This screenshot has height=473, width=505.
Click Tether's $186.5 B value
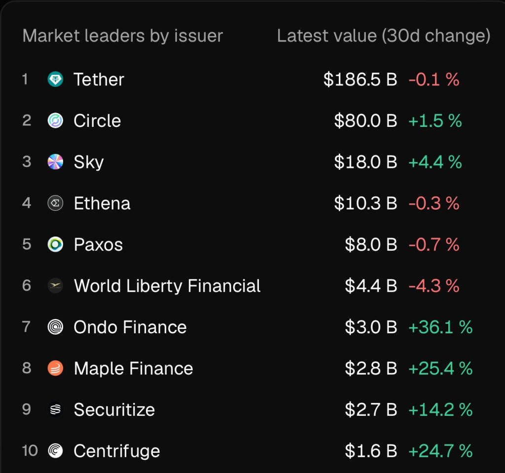360,79
